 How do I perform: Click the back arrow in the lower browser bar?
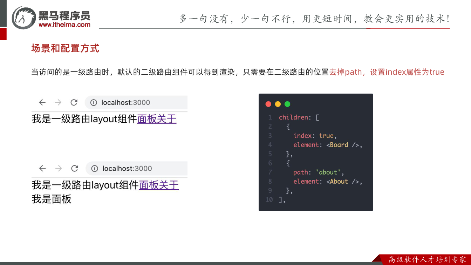[43, 169]
